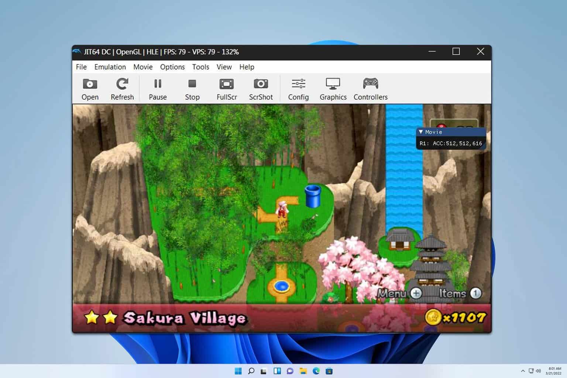Open Teams Chat from the taskbar
Screen dimensions: 567x378
pyautogui.click(x=290, y=371)
